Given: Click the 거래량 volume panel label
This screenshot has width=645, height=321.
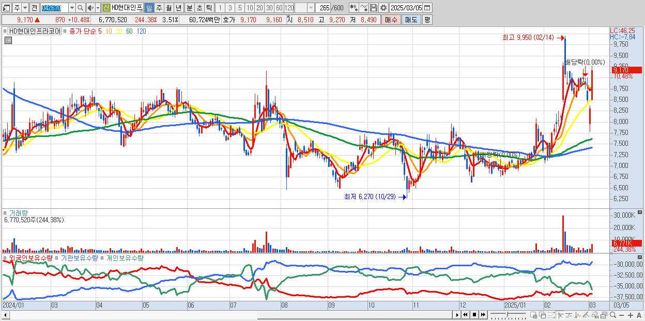Looking at the screenshot, I should point(19,213).
